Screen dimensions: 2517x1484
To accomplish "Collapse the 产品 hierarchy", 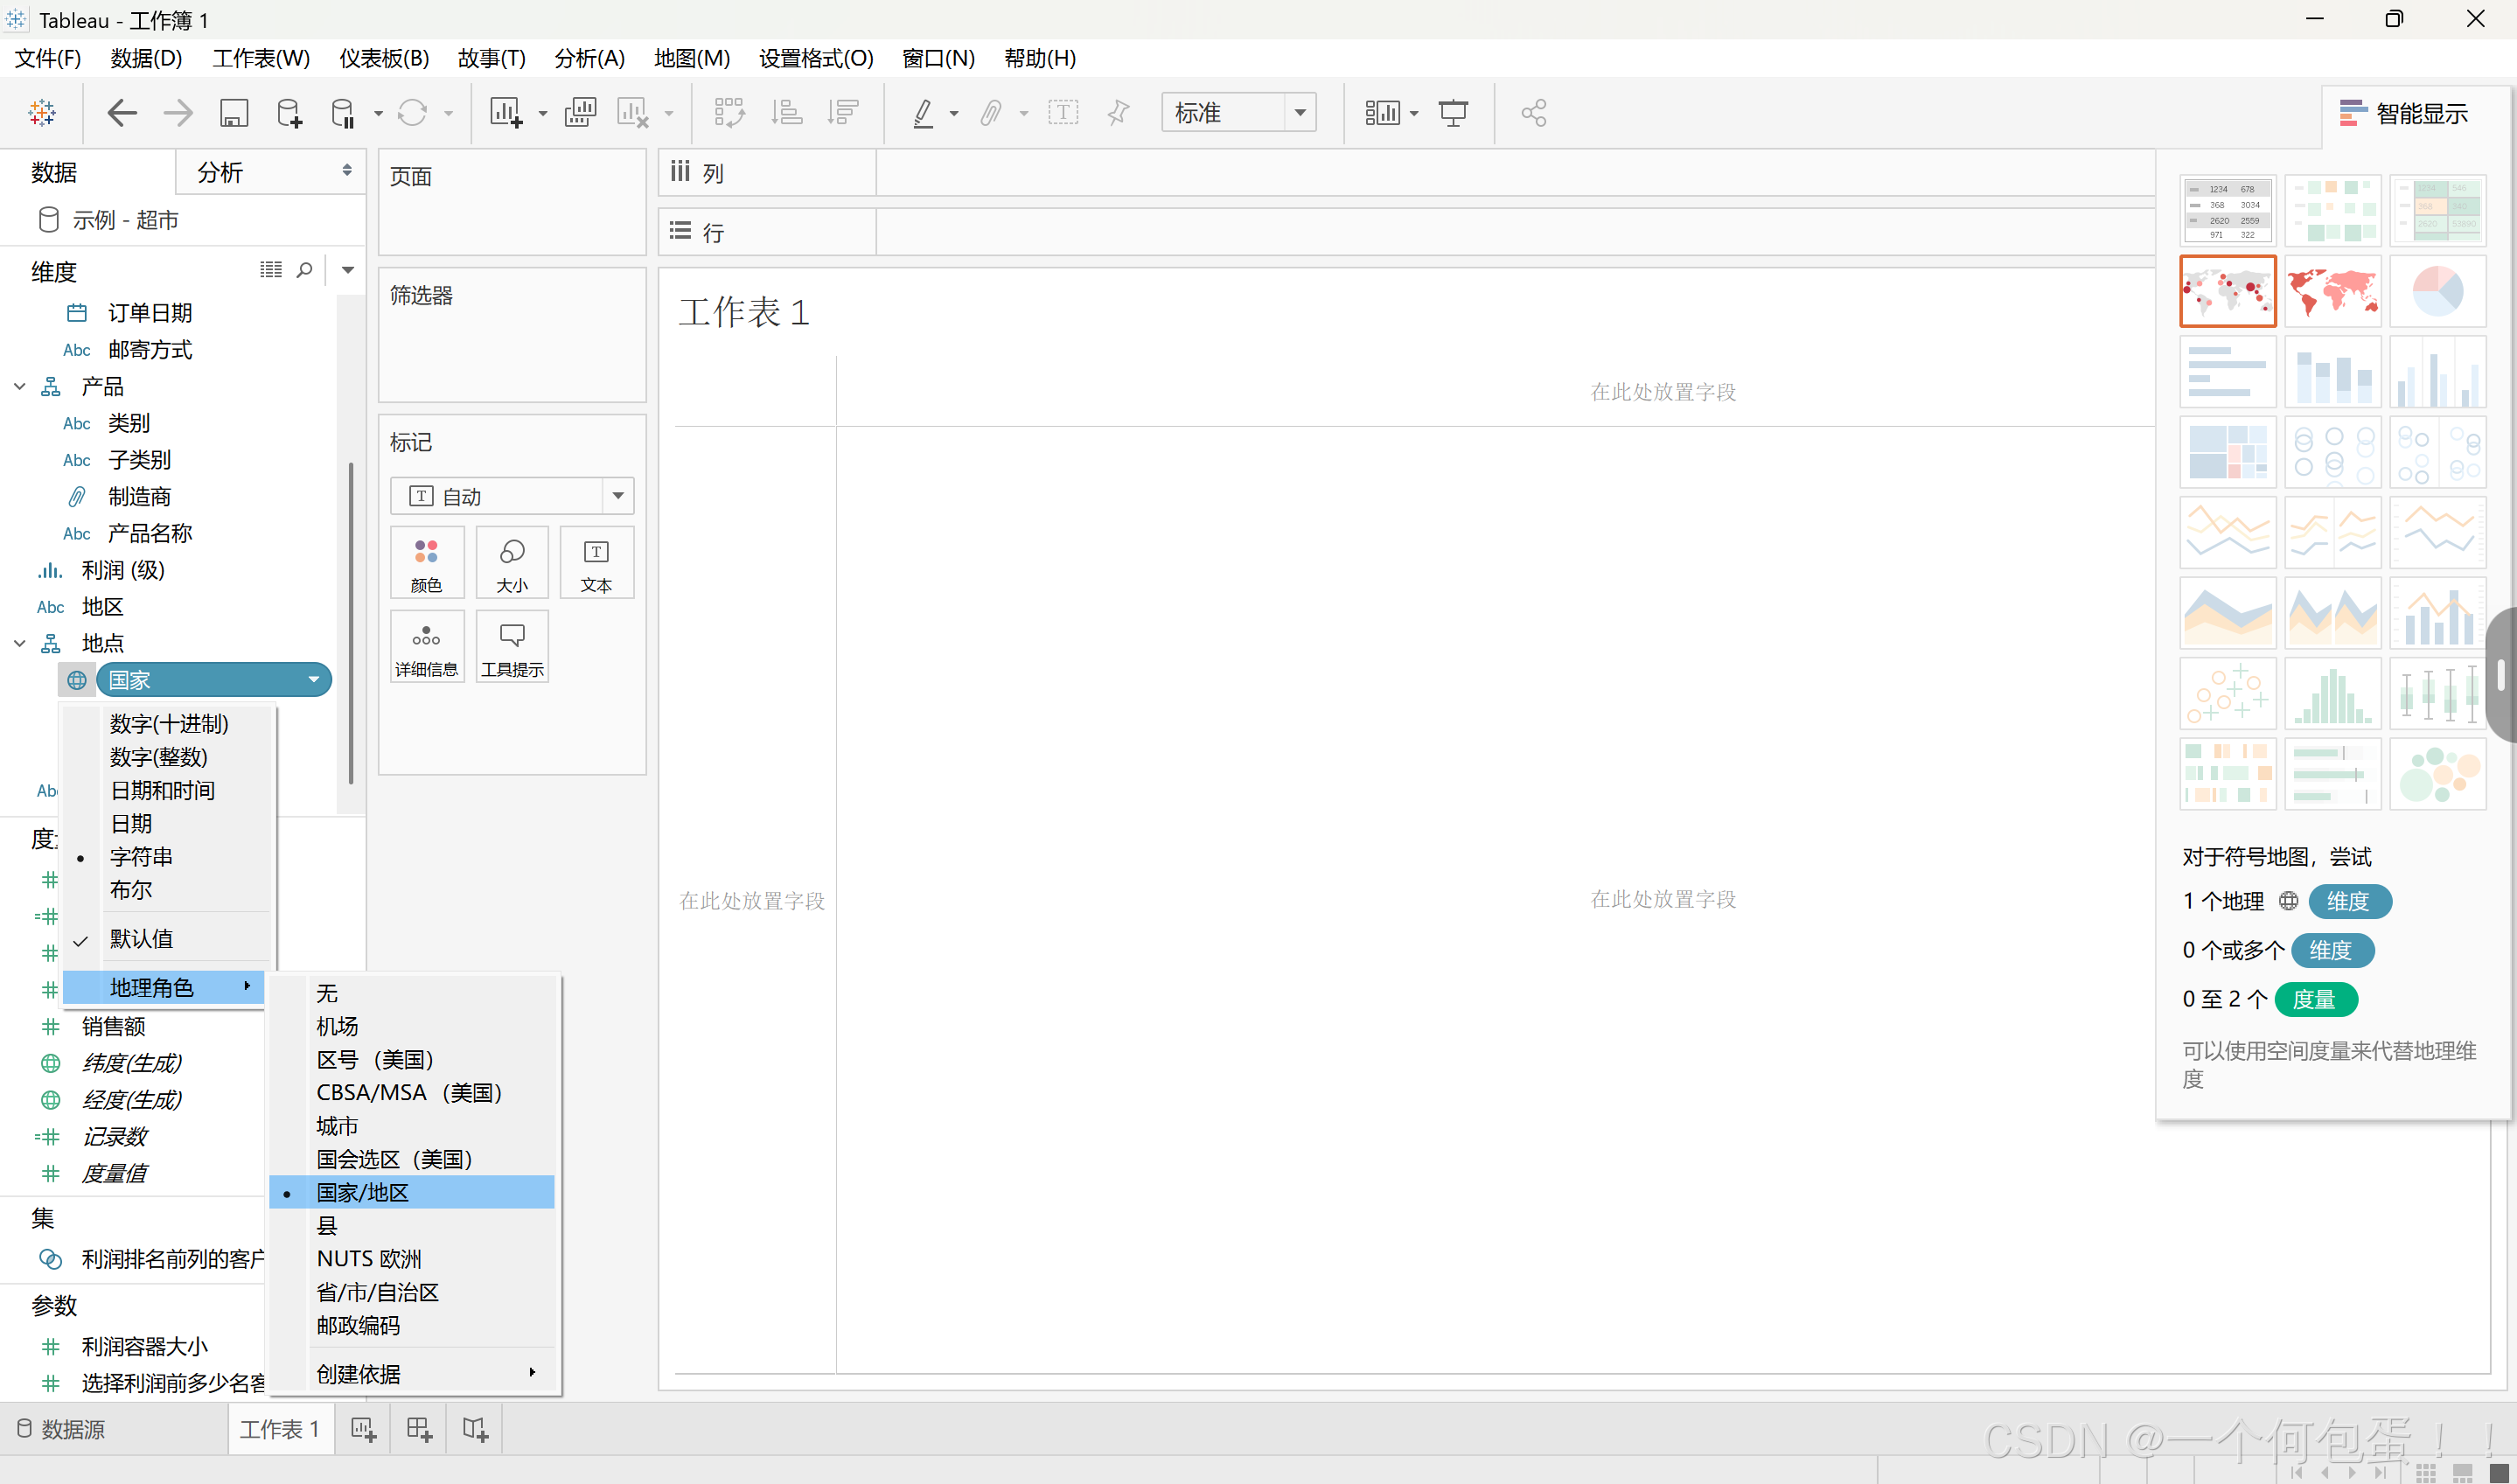I will (x=19, y=387).
